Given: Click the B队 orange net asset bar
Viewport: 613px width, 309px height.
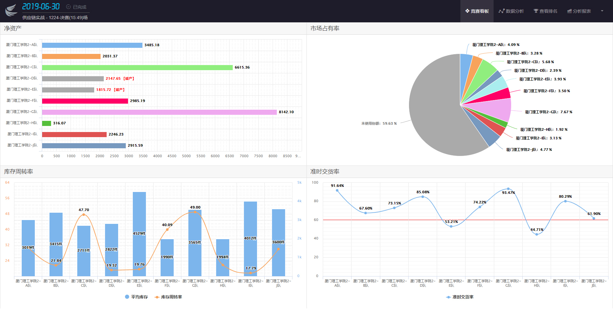Looking at the screenshot, I should (x=71, y=56).
